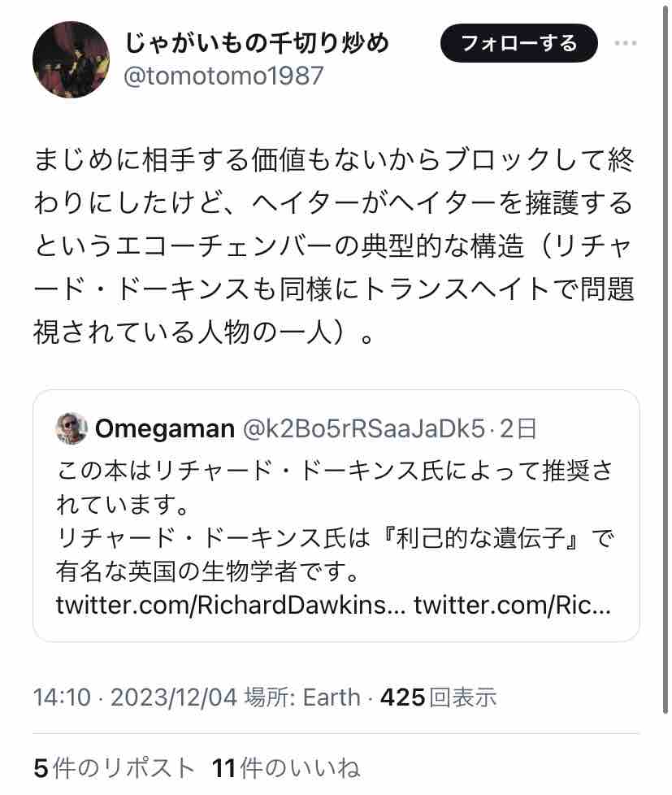This screenshot has height=795, width=672.
Task: Click the Omegaman avatar in the quoted tweet
Action: coord(72,428)
